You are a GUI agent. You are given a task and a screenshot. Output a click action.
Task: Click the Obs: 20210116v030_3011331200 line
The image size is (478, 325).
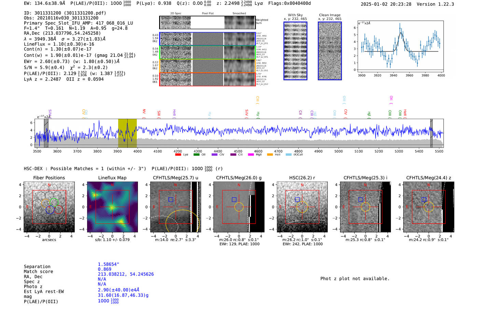tap(61, 18)
